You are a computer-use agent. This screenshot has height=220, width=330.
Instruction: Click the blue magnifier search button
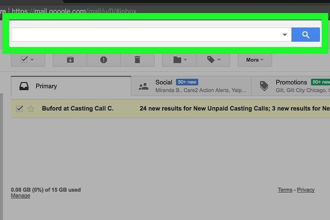(306, 35)
